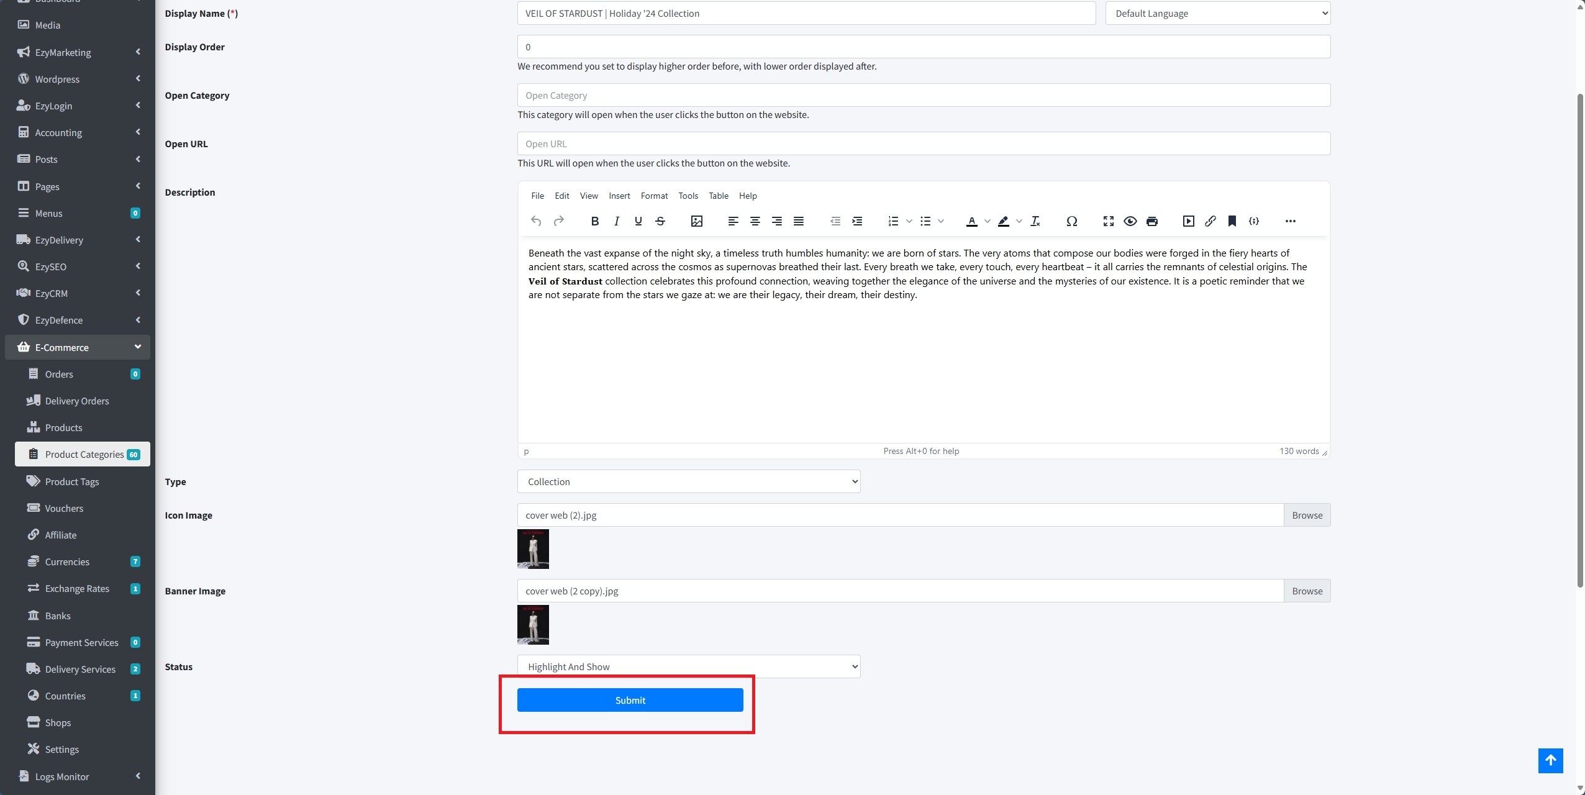
Task: Toggle the preview eye icon
Action: click(x=1130, y=221)
